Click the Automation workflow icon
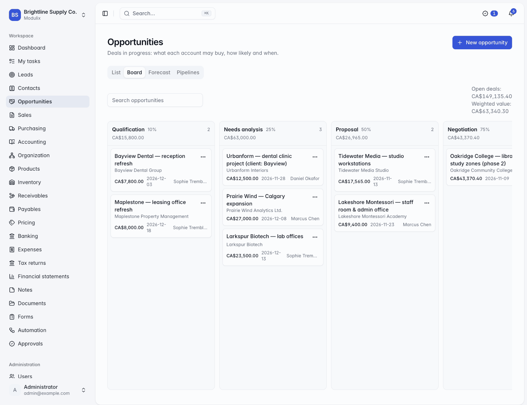Viewport: 527px width, 405px height. coord(12,330)
